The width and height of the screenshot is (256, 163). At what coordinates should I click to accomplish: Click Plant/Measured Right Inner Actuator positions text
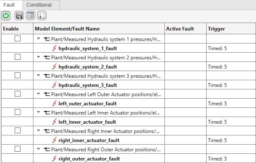point(105,131)
